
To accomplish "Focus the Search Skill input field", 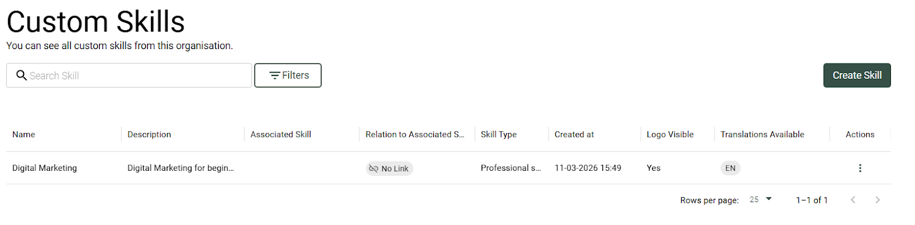I will pyautogui.click(x=129, y=75).
